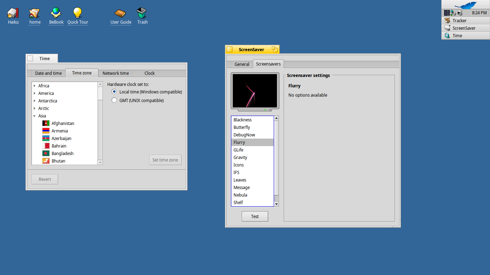Viewport: 490px width, 275px height.
Task: Choose the Gravity screensaver
Action: click(253, 157)
